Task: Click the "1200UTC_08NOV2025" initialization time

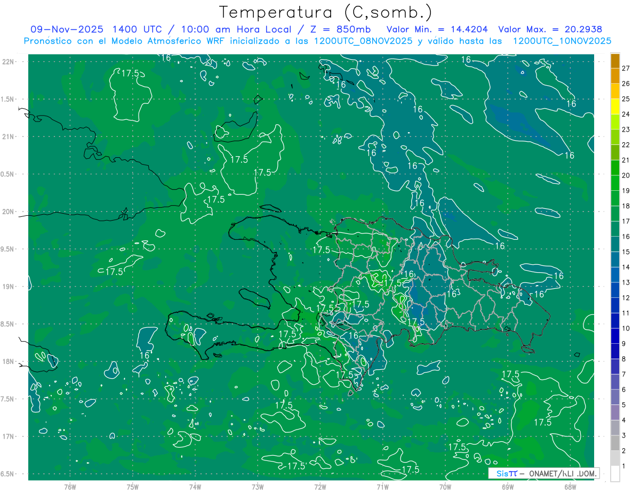Action: 363,41
